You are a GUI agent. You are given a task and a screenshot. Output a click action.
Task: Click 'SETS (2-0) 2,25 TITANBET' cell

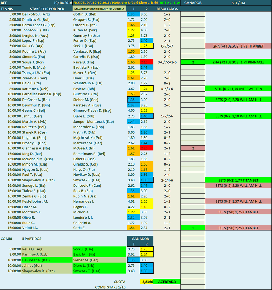click(238, 228)
